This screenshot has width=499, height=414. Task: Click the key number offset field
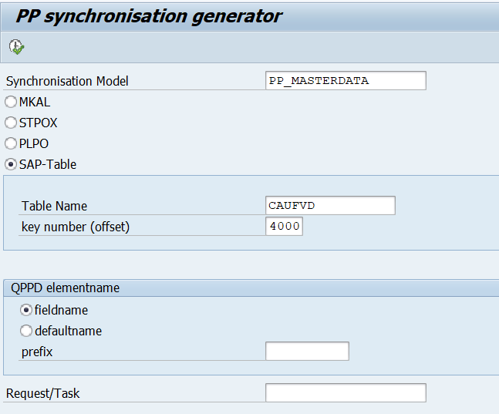284,227
